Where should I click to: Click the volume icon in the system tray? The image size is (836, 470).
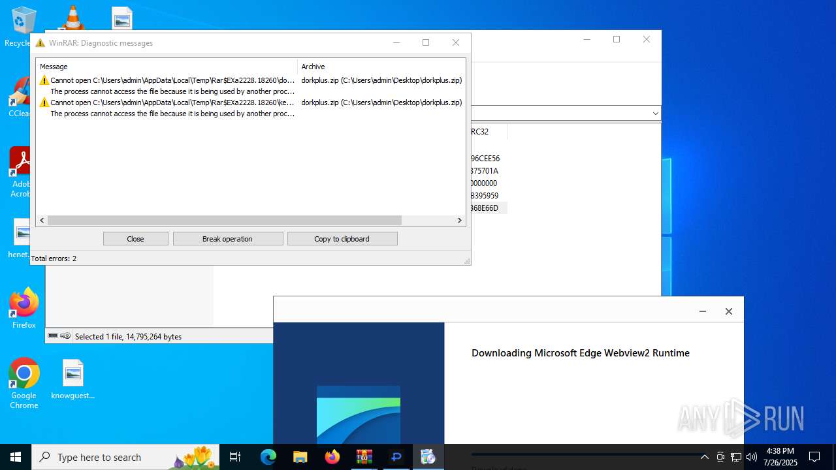click(x=752, y=457)
